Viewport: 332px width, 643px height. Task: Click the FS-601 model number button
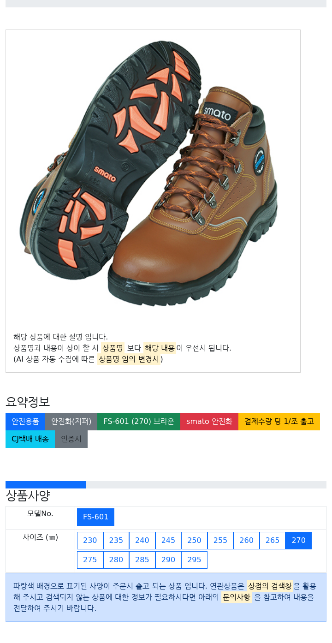(x=95, y=517)
